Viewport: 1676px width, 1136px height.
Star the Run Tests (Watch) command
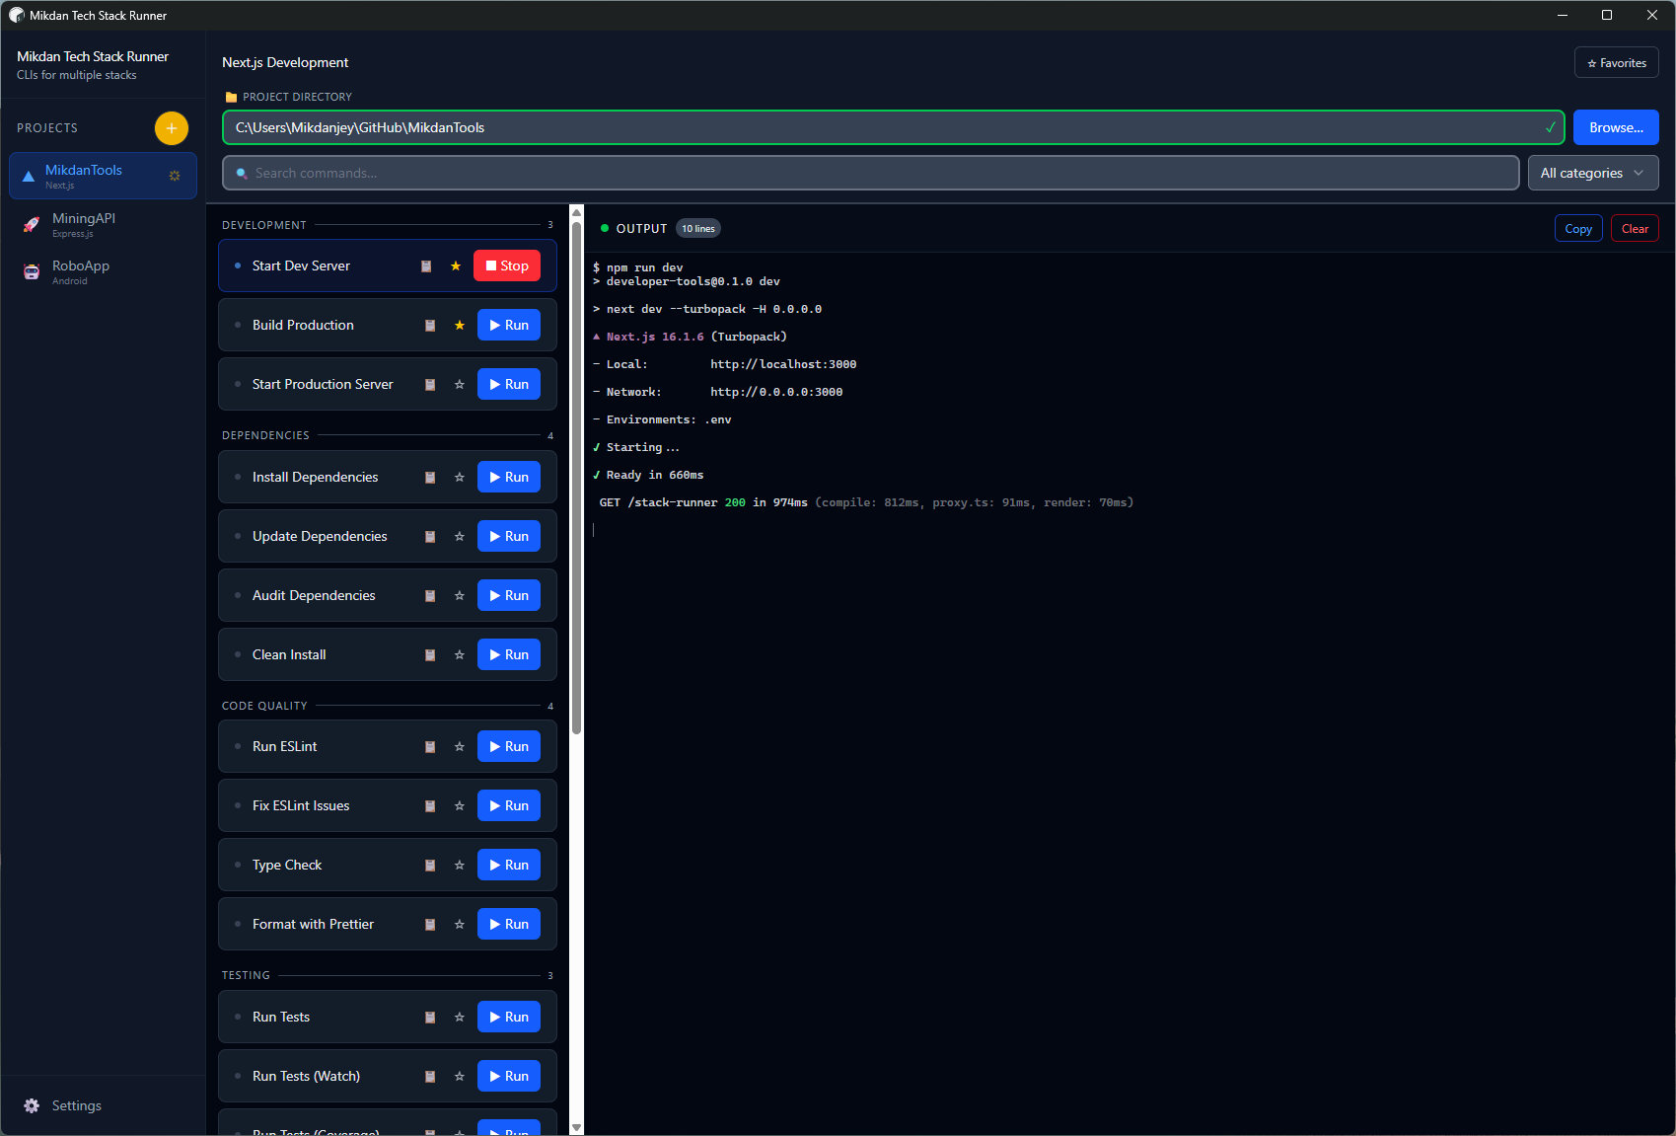[460, 1077]
